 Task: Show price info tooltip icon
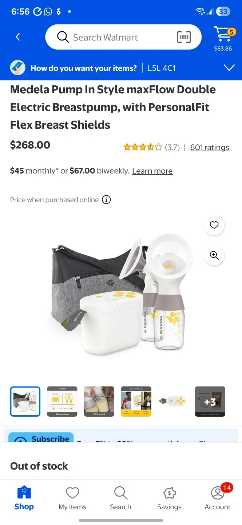pyautogui.click(x=106, y=200)
